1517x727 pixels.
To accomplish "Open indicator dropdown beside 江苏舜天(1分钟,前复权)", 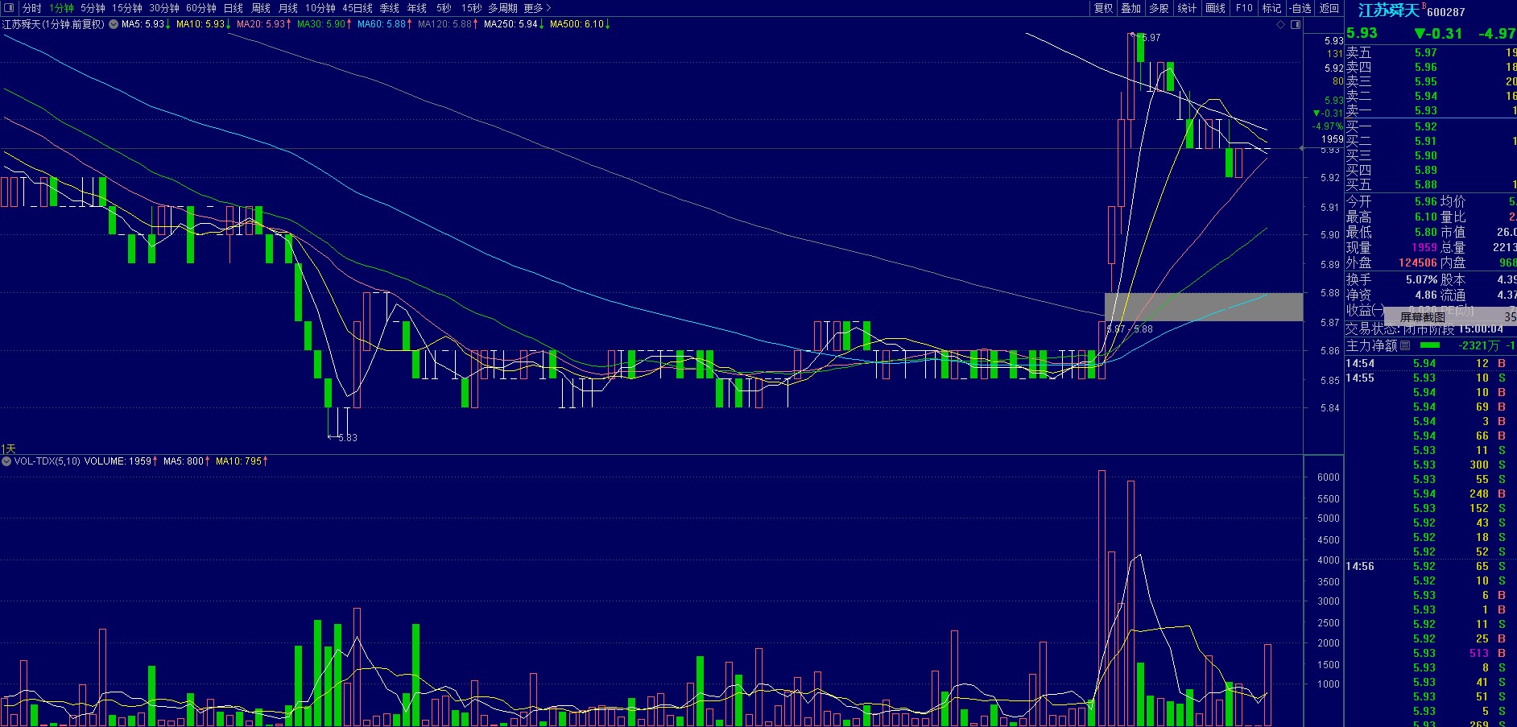I will coord(113,24).
